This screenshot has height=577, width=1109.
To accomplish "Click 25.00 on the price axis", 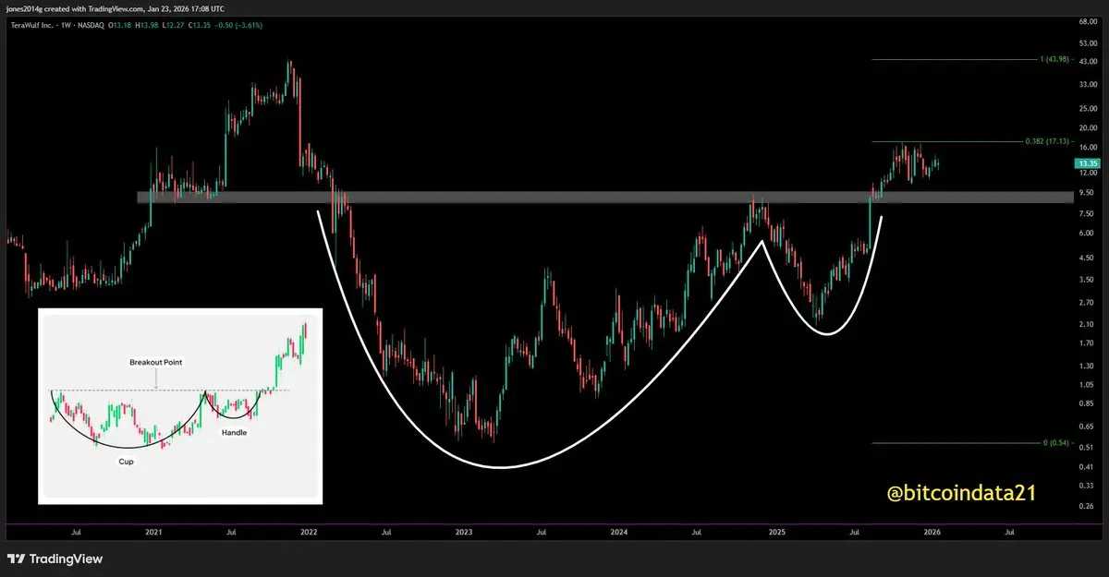I will click(x=1087, y=109).
